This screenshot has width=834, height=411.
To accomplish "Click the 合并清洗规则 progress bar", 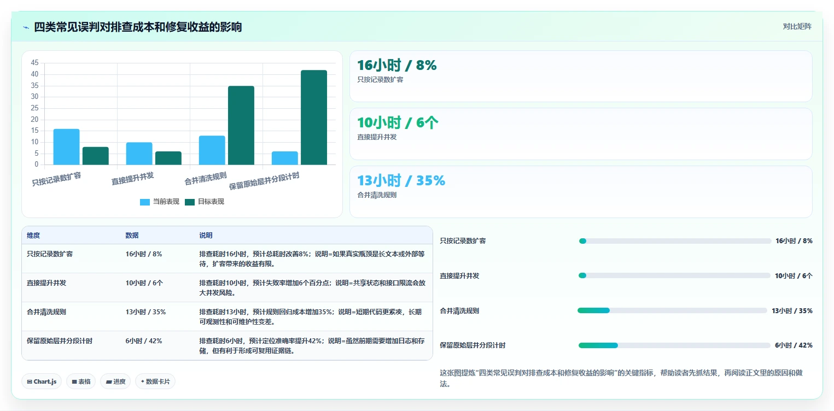I will point(673,310).
